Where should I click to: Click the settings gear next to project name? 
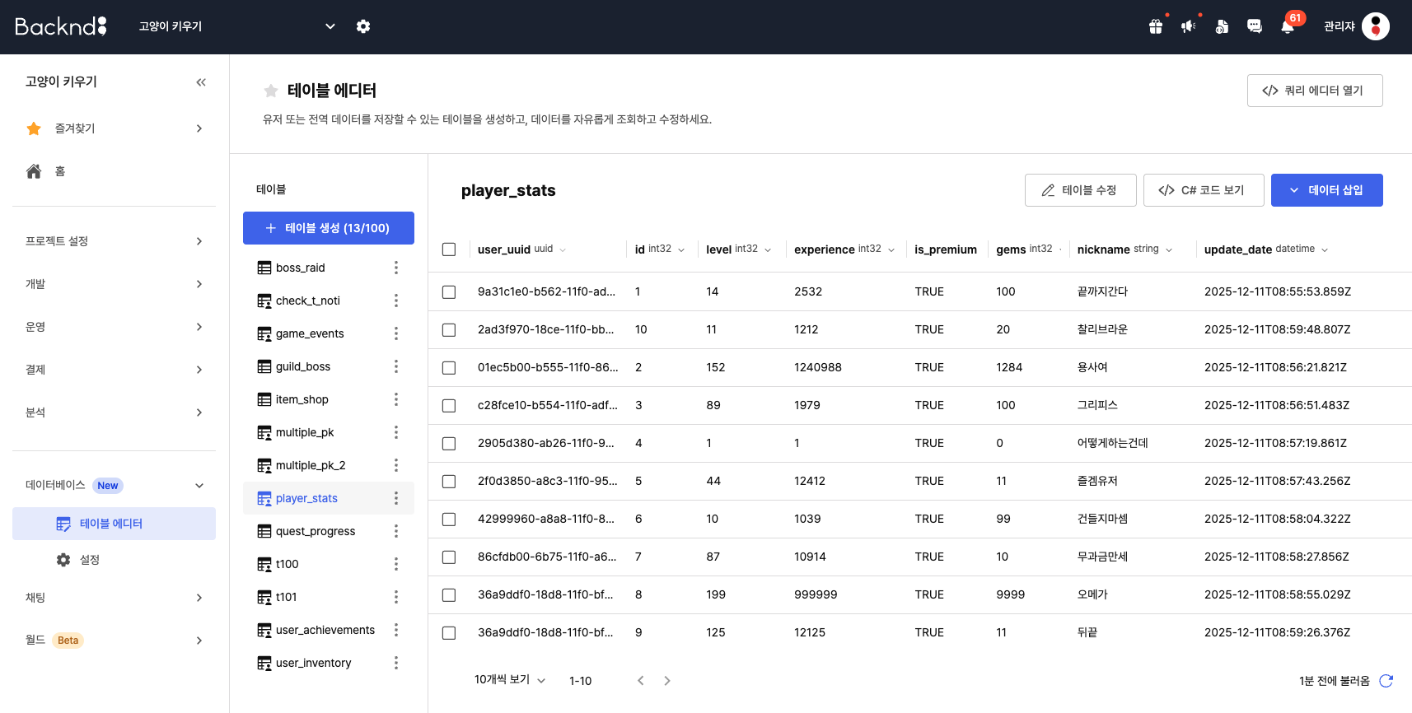click(x=363, y=26)
